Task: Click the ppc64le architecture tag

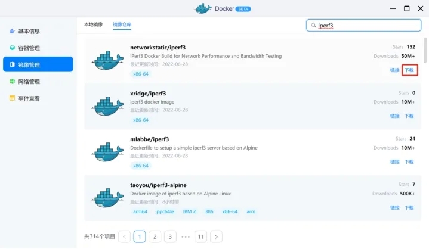Action: (x=165, y=211)
